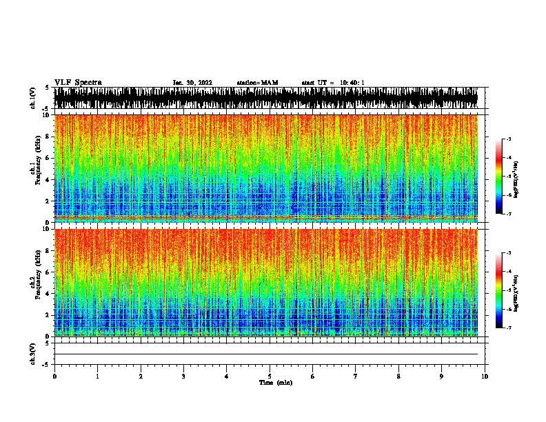Click the ch.2 frequency tick label "6"
546x422 pixels.
click(48, 272)
